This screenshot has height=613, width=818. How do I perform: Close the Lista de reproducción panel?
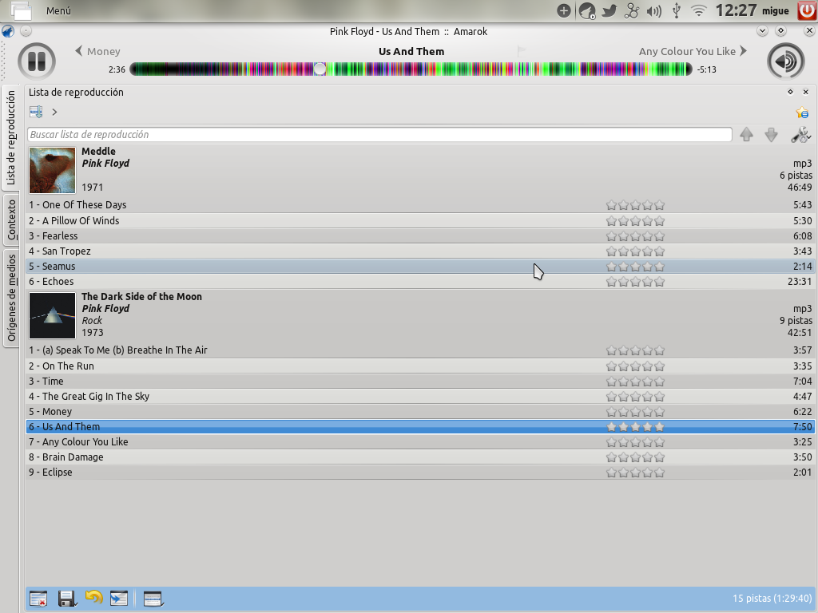click(806, 92)
